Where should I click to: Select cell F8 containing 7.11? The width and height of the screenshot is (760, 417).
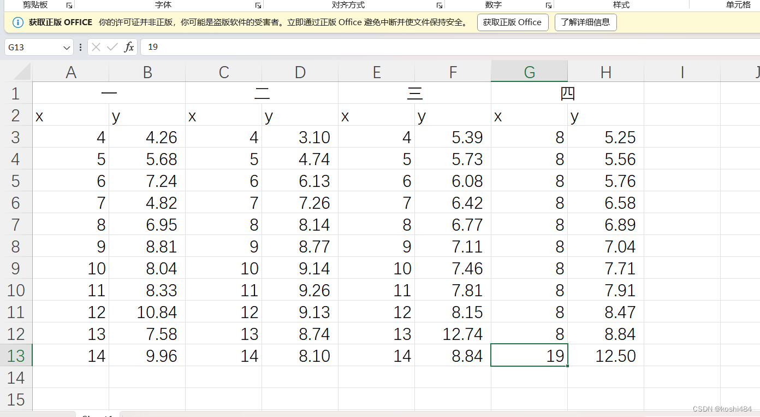tap(453, 246)
